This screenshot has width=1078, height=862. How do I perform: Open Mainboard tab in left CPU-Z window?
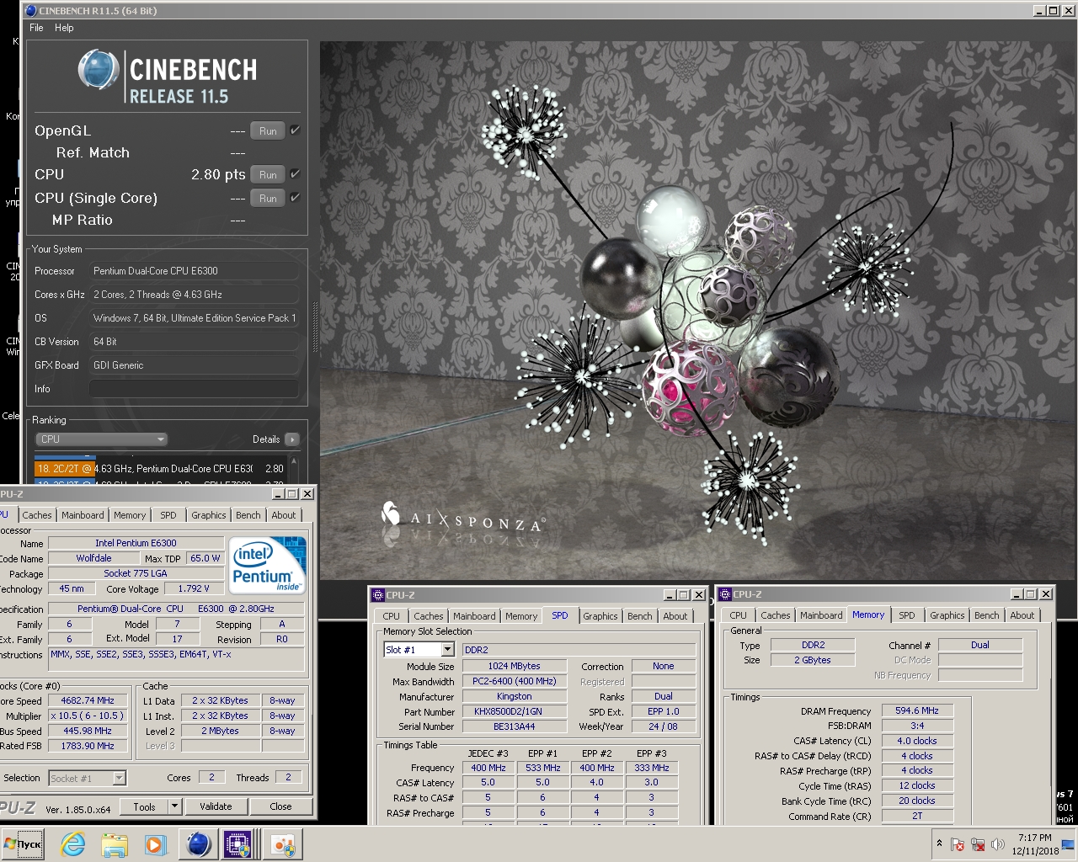point(83,515)
